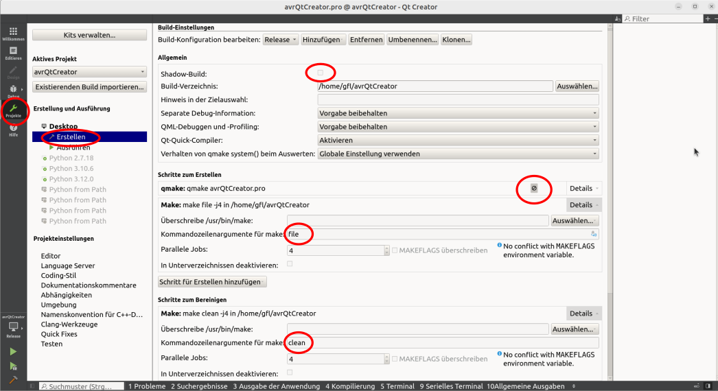Open the 9 Serielles Terminal pane
Screen dimensions: 718x391
coord(451,386)
